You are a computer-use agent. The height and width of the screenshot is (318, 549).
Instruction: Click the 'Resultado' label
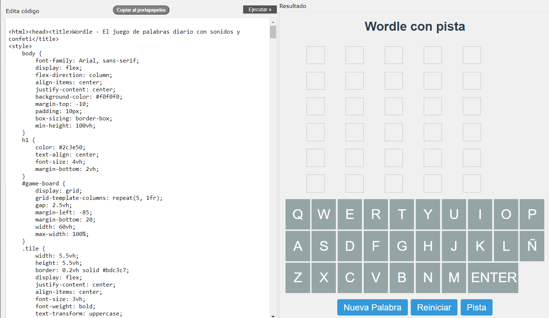click(x=293, y=6)
